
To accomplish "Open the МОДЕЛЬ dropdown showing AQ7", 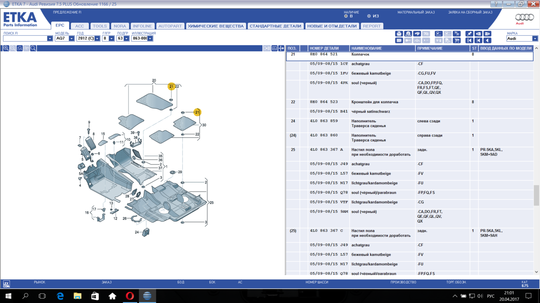I will 71,38.
